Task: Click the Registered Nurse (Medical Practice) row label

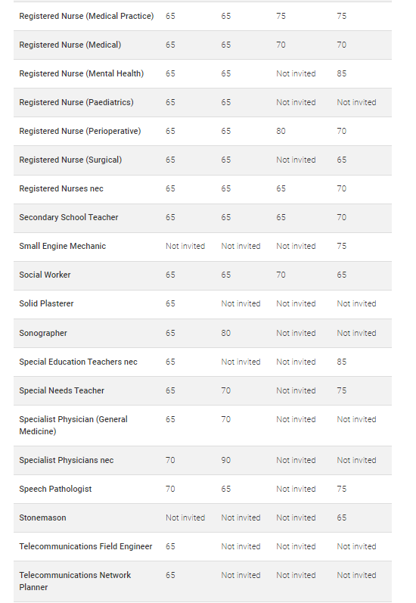Action: coord(86,16)
